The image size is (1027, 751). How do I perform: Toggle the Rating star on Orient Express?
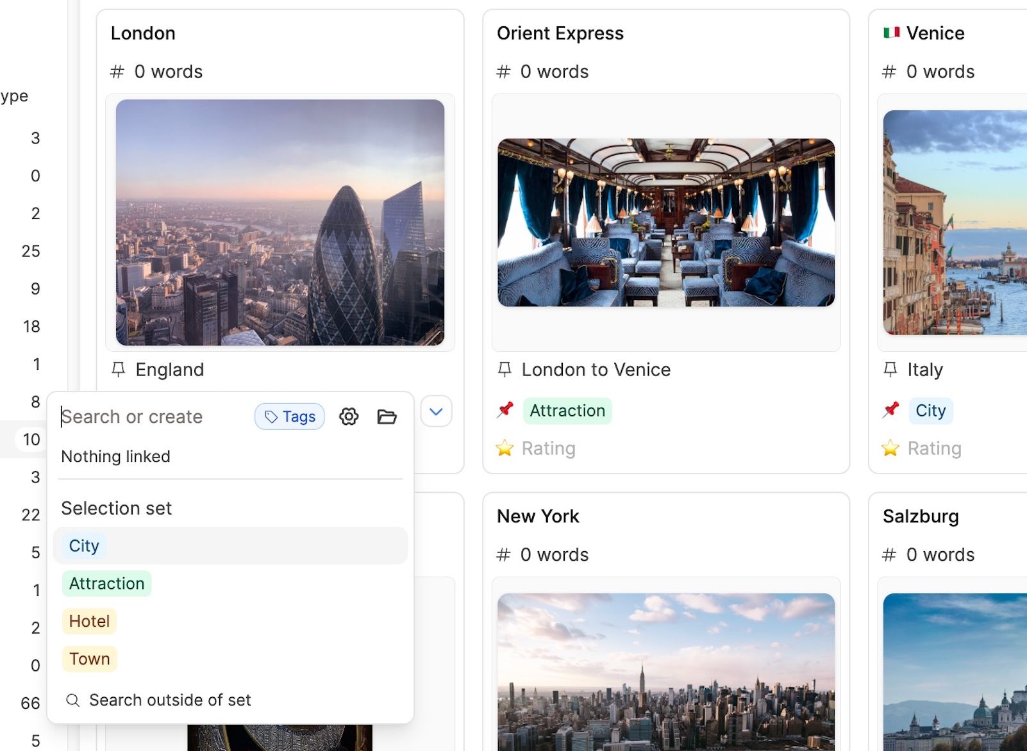click(x=505, y=449)
